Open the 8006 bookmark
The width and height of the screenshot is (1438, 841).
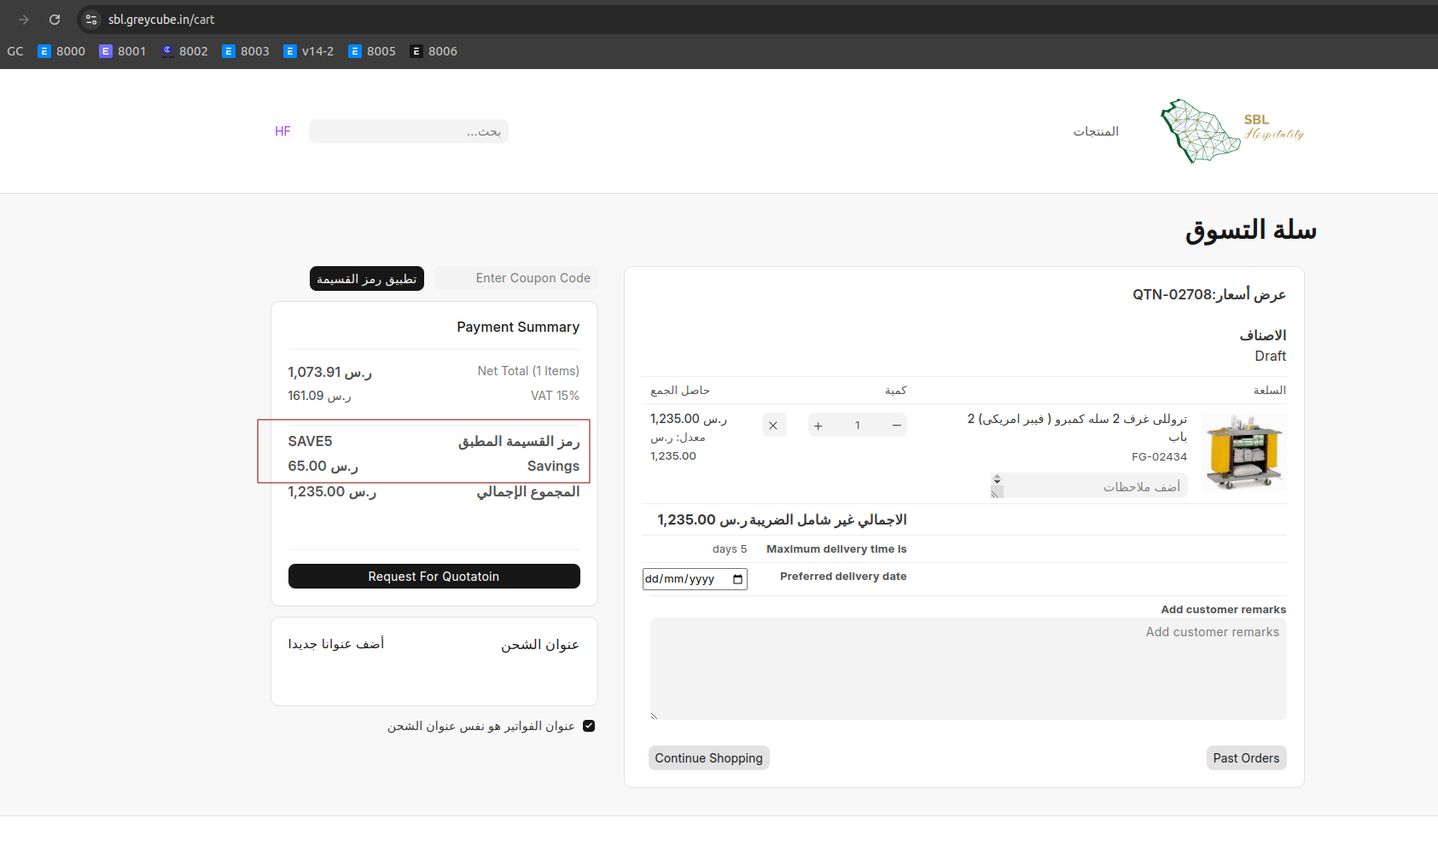(x=434, y=51)
